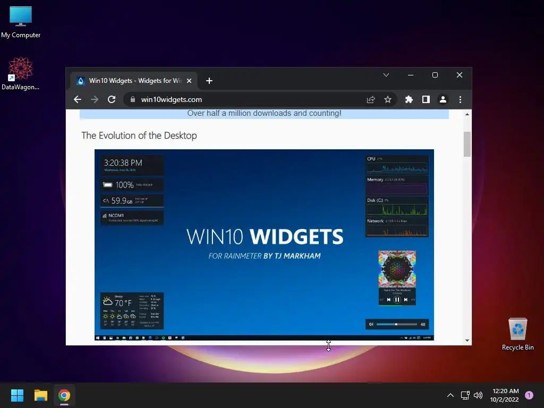Minimize the Chrome window
Screen dimensions: 544x408
click(x=411, y=75)
